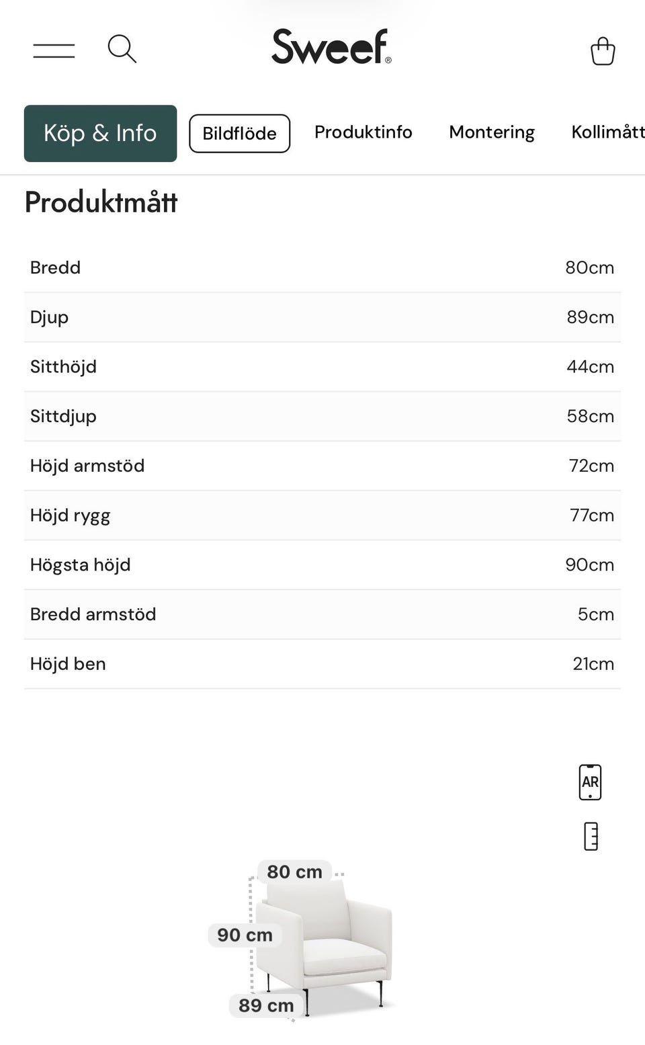Go to Sweef logo homepage

pos(331,46)
